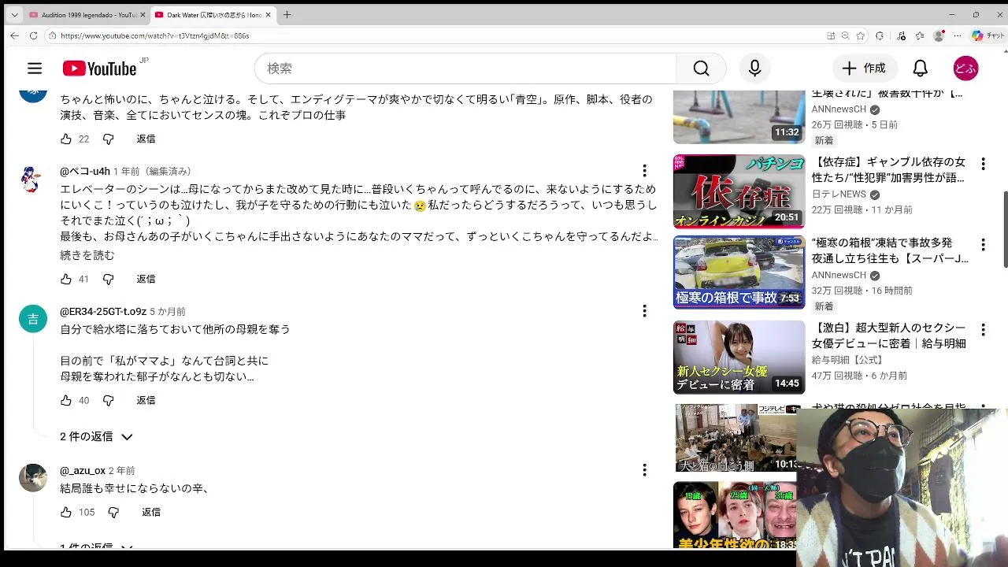
Task: Dislike @_azu_ox's comment
Action: click(x=113, y=512)
